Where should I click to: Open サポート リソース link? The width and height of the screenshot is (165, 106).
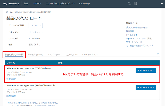tap(134, 42)
